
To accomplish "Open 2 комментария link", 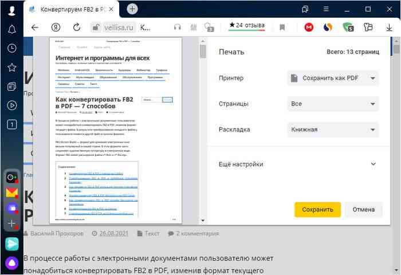I will coord(197,234).
